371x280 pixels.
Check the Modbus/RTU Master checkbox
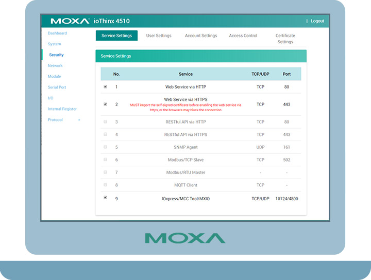click(105, 172)
